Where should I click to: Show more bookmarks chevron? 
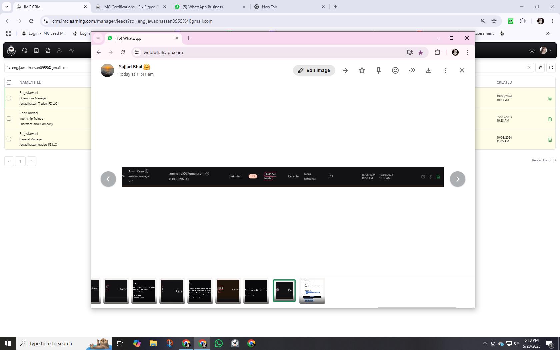[x=548, y=33]
